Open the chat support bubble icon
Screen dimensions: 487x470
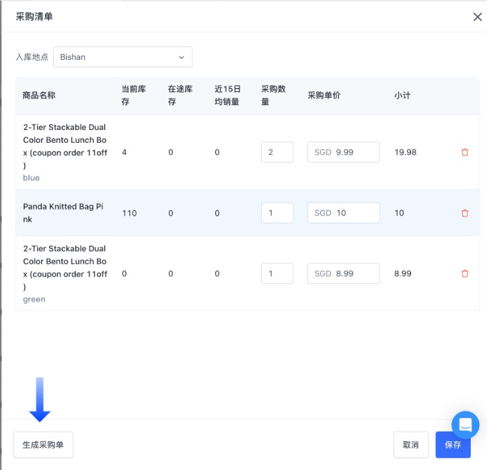465,425
